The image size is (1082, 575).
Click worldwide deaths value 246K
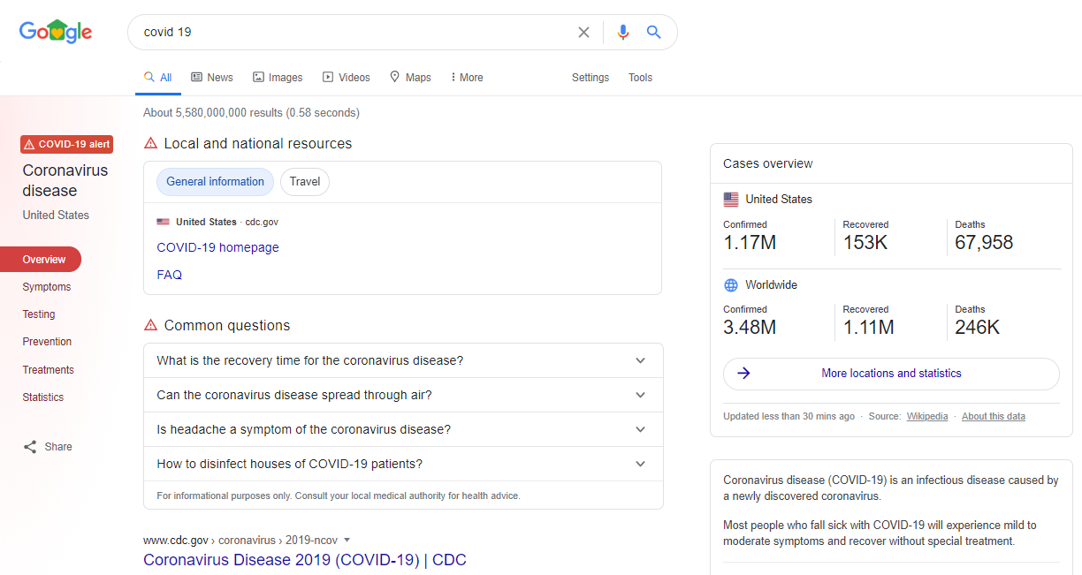977,328
